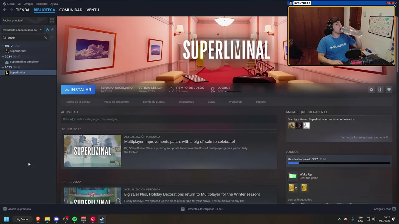Image resolution: width=399 pixels, height=224 pixels.
Task: Click LOGROS progress in header bar
Action: 233,91
